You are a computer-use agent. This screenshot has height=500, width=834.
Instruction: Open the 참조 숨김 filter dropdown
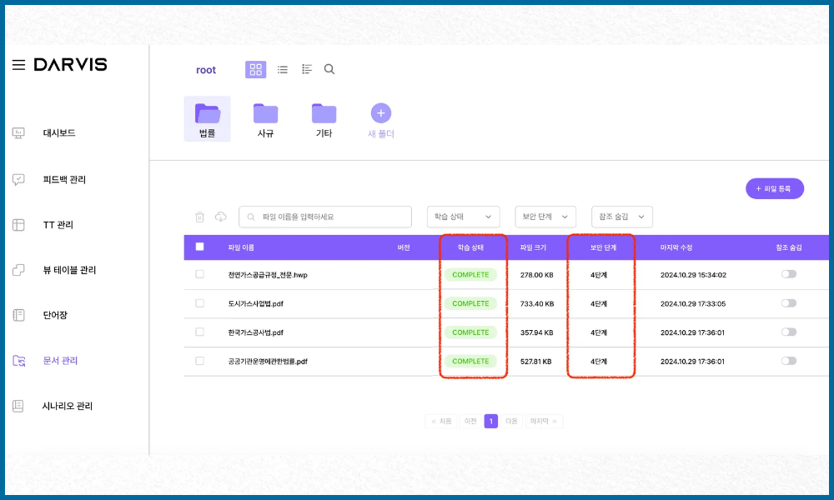[x=622, y=217]
